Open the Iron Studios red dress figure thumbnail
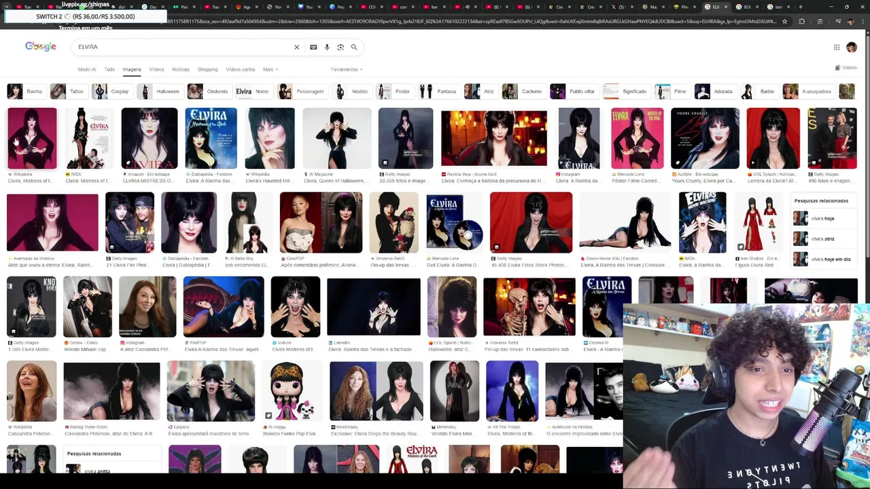This screenshot has height=489, width=870. (x=760, y=222)
